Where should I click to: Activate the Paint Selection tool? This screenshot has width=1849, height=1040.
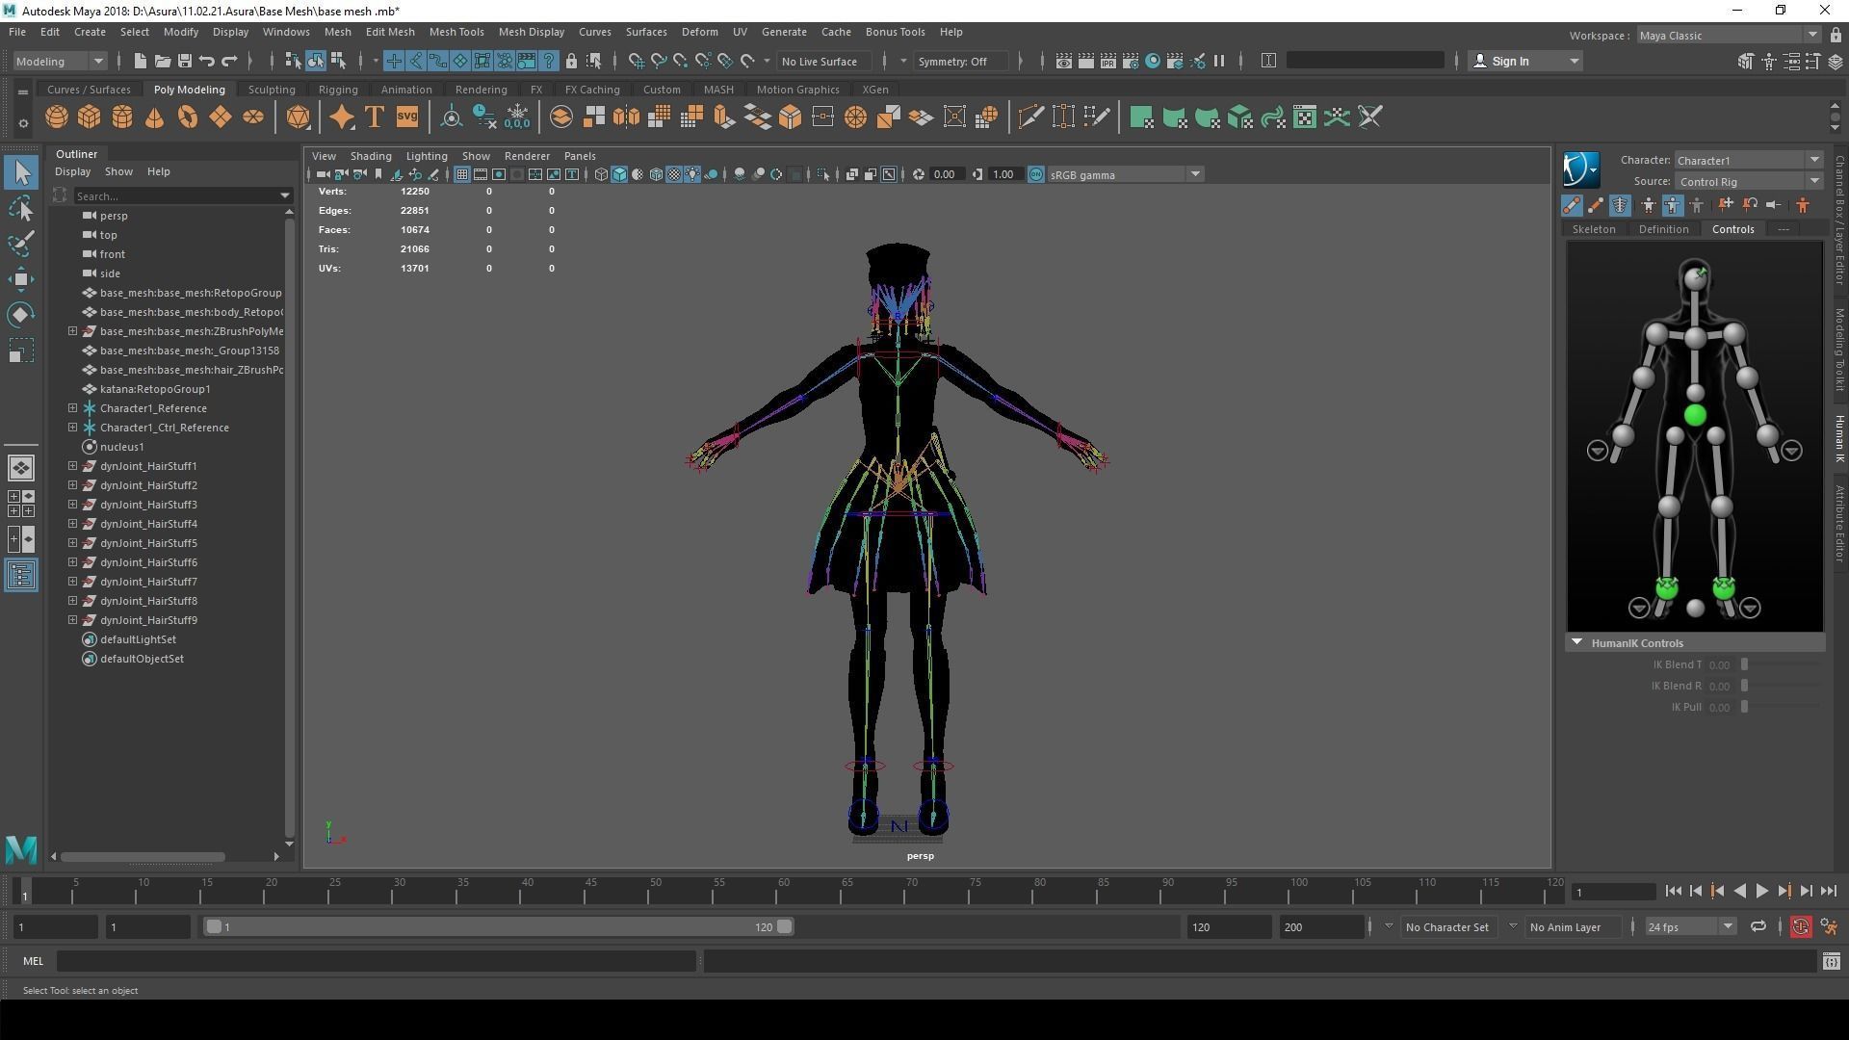tap(21, 243)
